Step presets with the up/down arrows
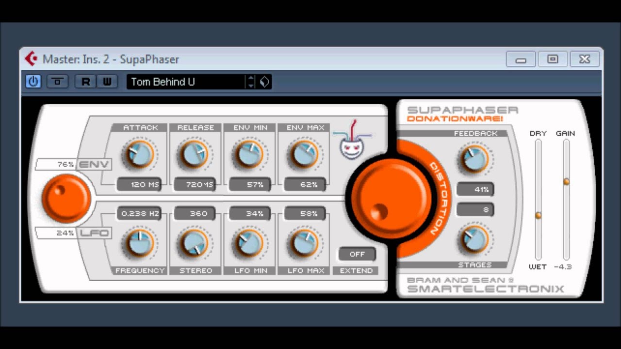This screenshot has width=621, height=349. (x=250, y=82)
